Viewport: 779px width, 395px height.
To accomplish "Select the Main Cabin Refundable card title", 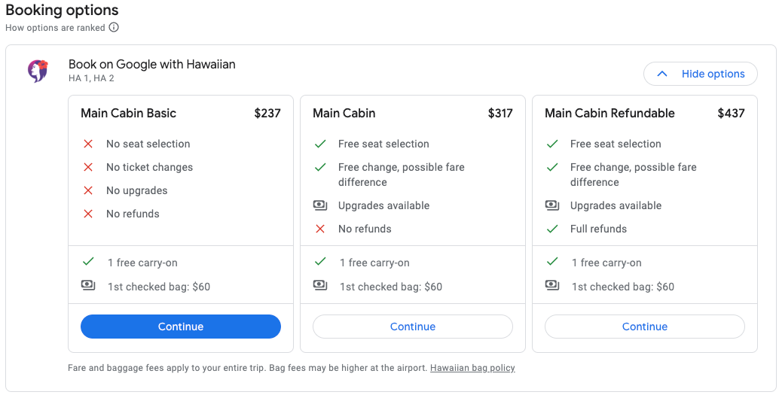I will coord(609,114).
